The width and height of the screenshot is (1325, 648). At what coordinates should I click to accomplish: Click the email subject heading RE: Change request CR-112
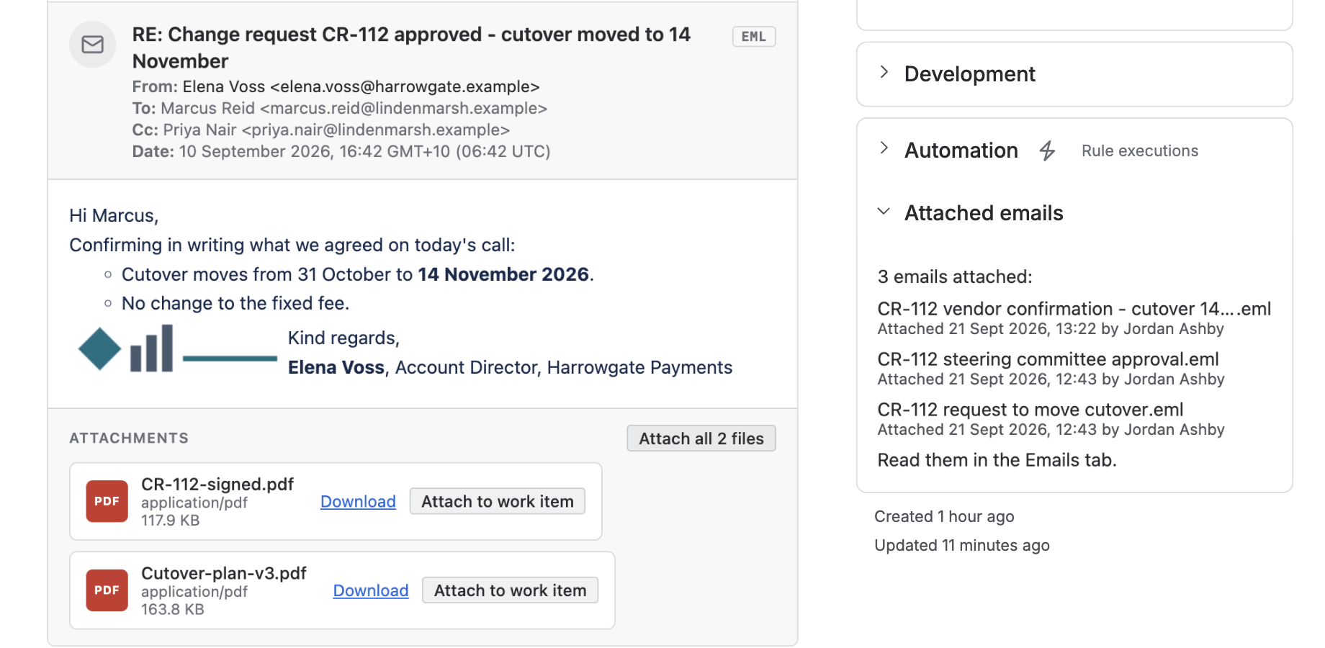point(411,48)
